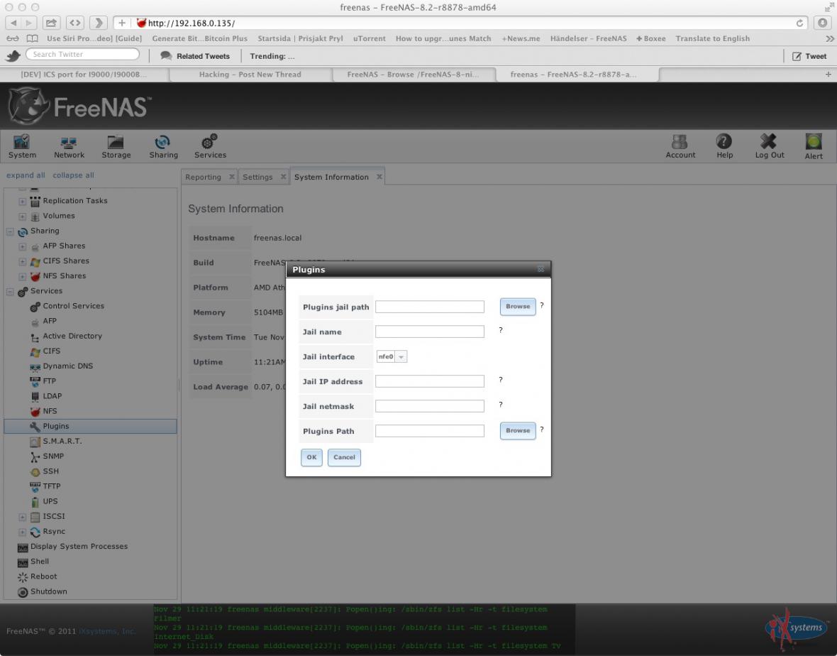Open the Sharing toolbar icon
837x656 pixels.
163,146
